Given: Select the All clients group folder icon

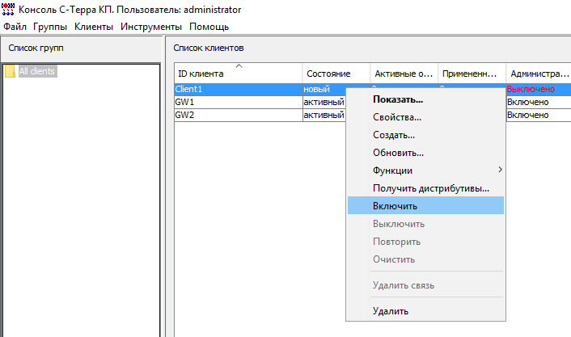Looking at the screenshot, I should coord(10,71).
